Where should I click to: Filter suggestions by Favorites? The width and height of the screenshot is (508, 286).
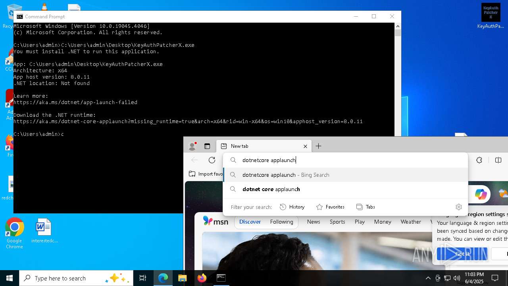(330, 207)
